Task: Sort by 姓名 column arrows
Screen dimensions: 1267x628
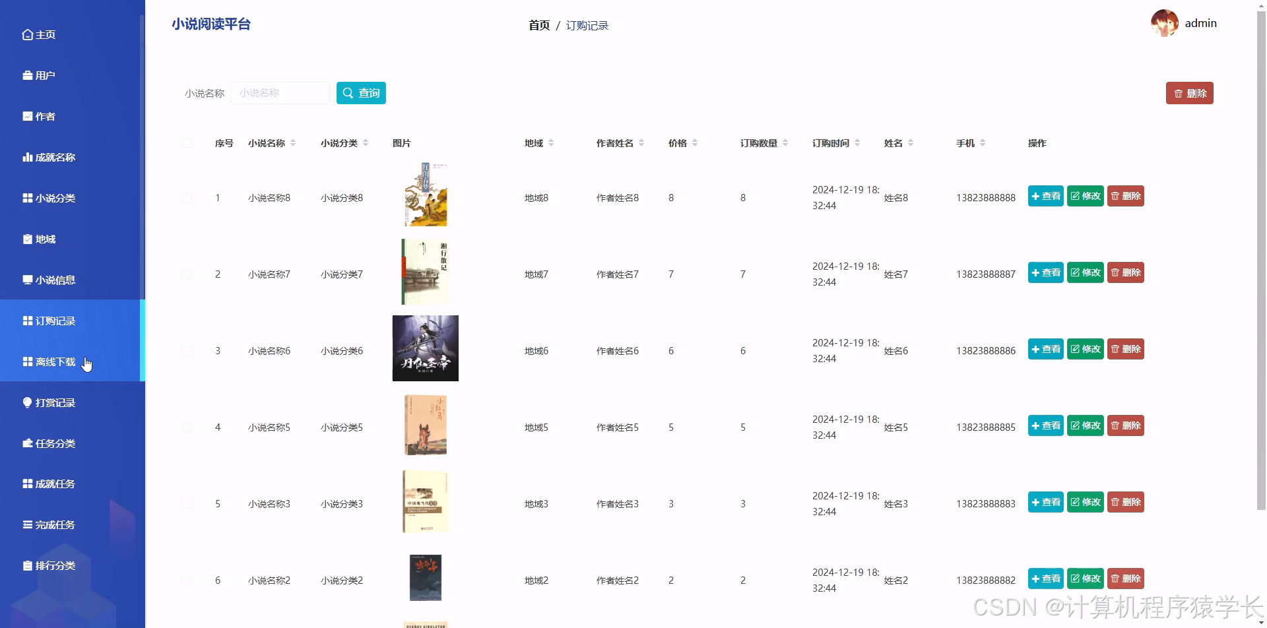Action: point(911,143)
